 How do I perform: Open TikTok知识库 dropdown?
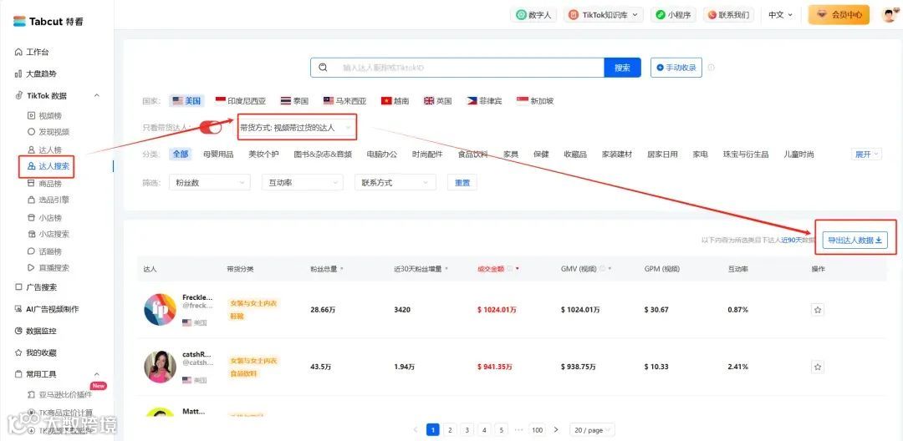604,15
